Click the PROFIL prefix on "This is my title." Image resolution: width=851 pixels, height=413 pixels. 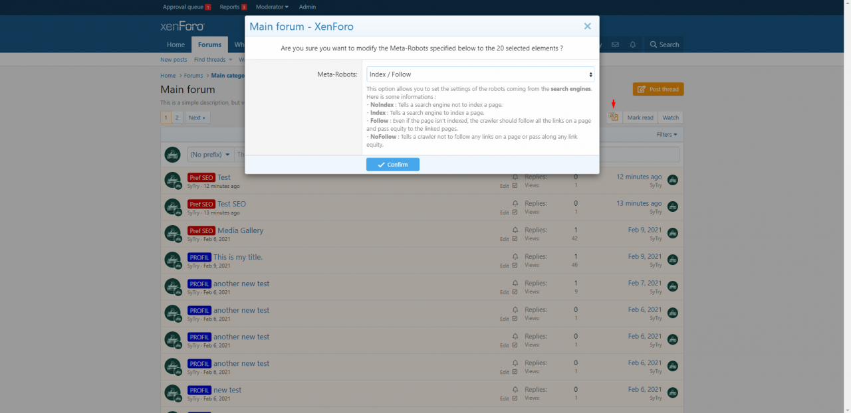[199, 257]
